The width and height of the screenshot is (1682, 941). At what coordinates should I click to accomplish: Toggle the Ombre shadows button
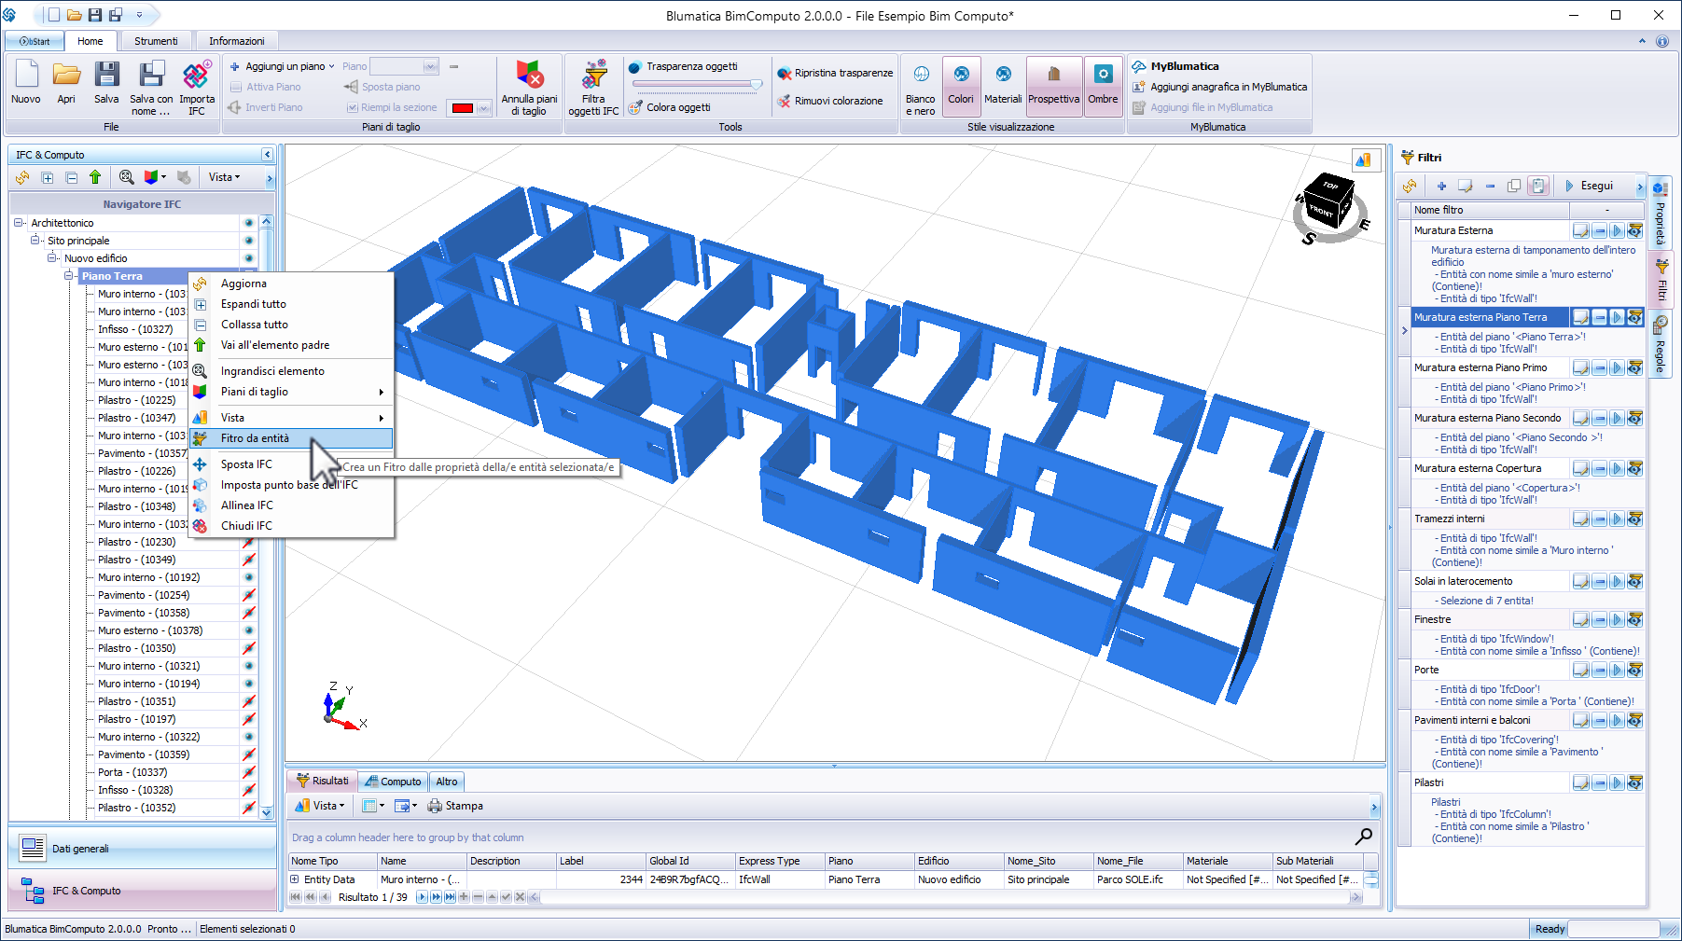(1103, 87)
